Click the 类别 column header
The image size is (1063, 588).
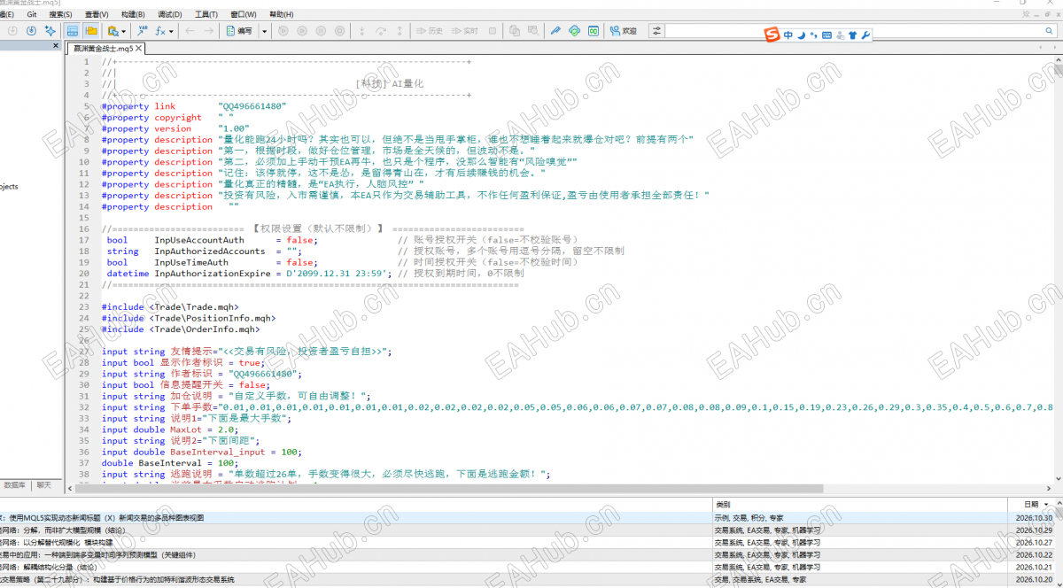click(859, 504)
